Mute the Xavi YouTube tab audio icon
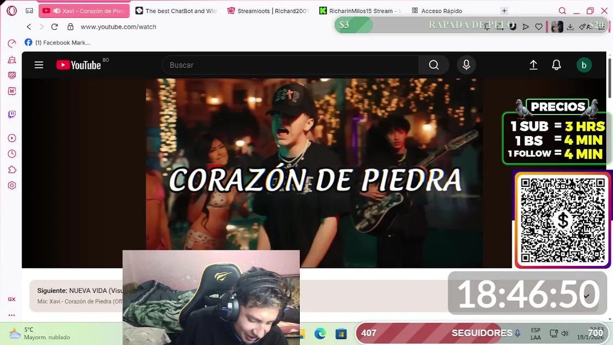The image size is (613, 345). (x=57, y=11)
